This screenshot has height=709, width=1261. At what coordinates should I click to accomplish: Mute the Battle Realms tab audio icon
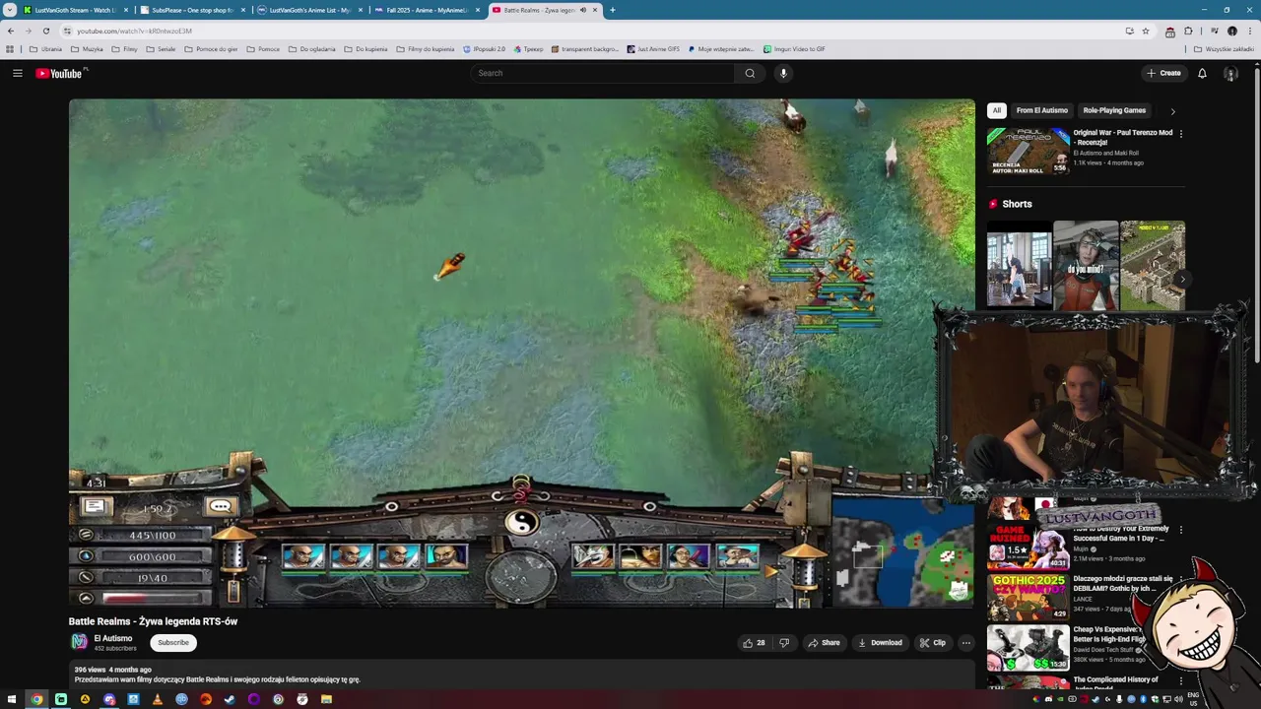tap(582, 10)
